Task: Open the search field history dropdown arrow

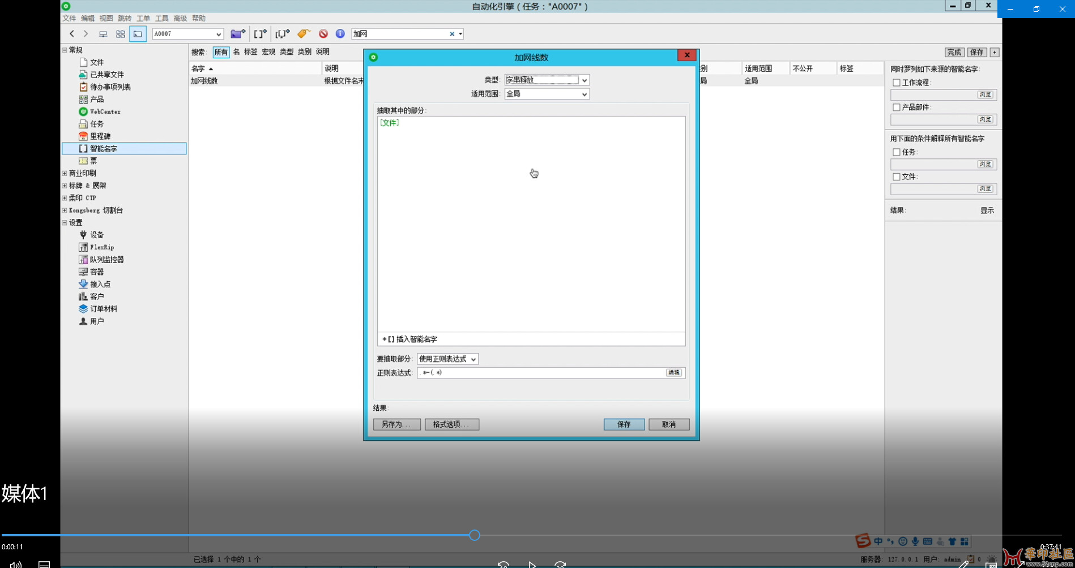Action: 460,34
